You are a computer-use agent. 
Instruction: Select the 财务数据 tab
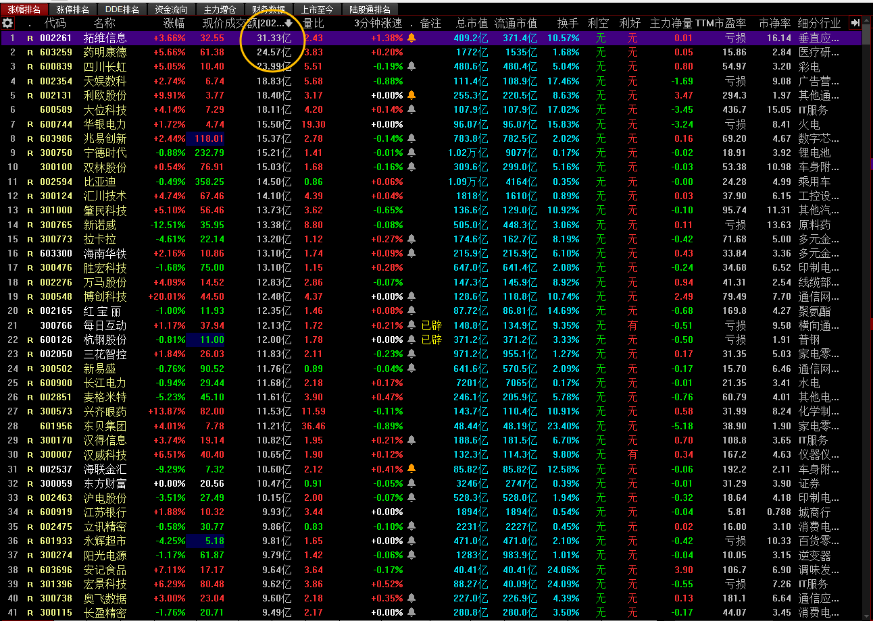(x=269, y=9)
